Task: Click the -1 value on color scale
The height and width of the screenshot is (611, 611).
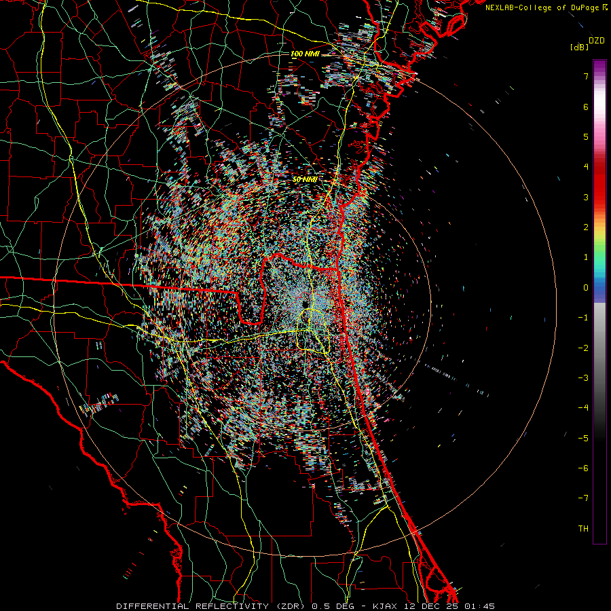Action: pyautogui.click(x=583, y=318)
